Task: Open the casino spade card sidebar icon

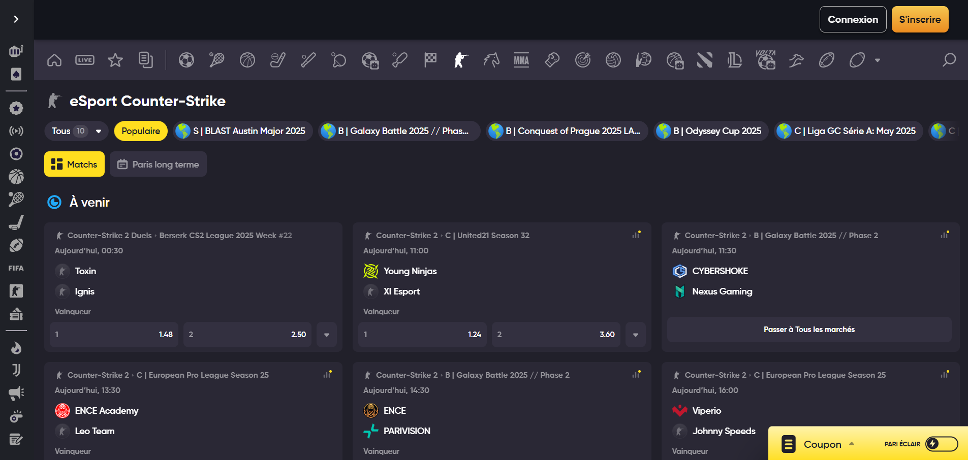Action: pyautogui.click(x=16, y=74)
